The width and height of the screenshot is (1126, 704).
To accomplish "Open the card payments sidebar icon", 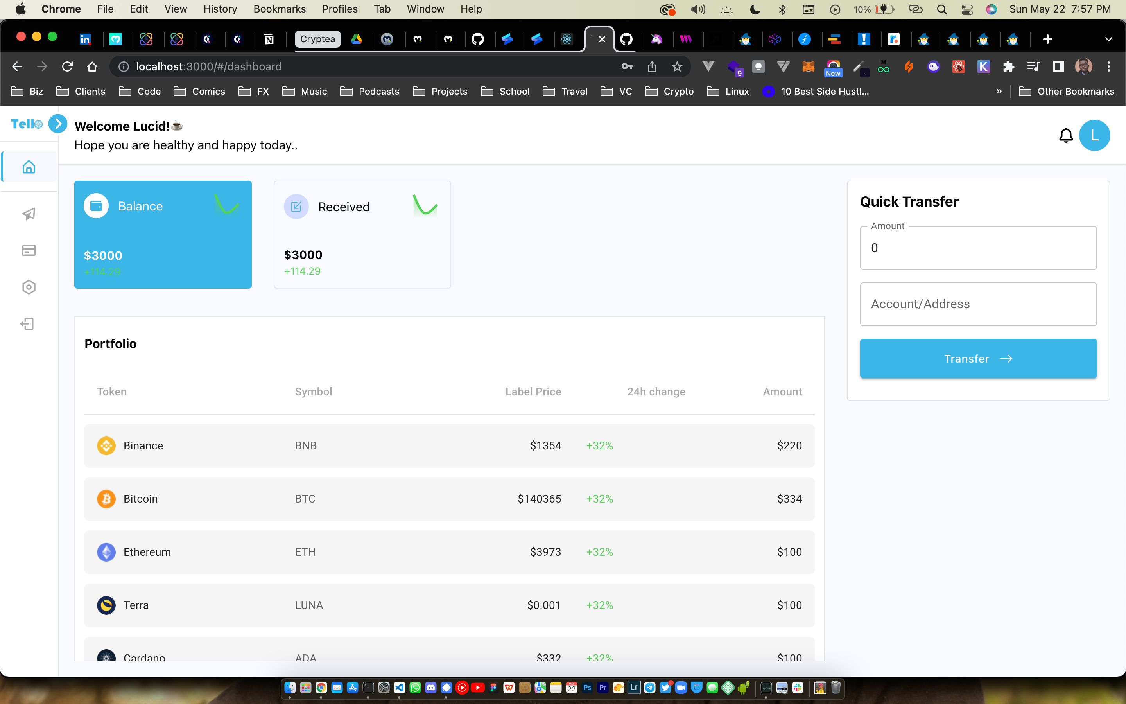I will [29, 250].
